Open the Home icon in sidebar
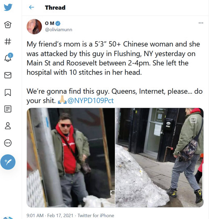The image size is (209, 219). coord(8,25)
